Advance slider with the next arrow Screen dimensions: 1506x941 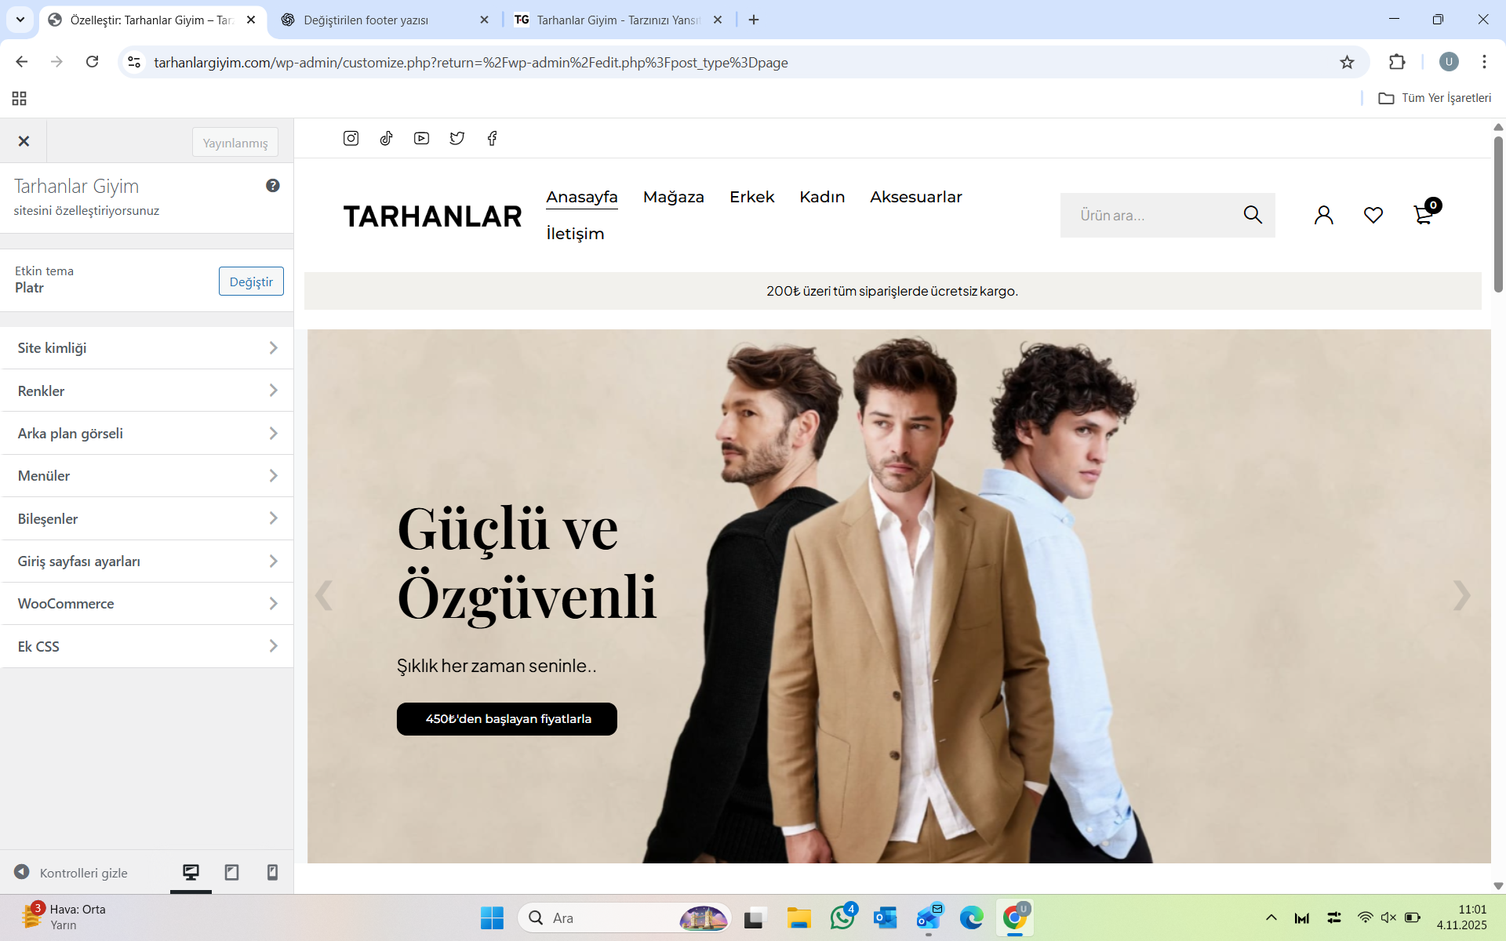1461,595
